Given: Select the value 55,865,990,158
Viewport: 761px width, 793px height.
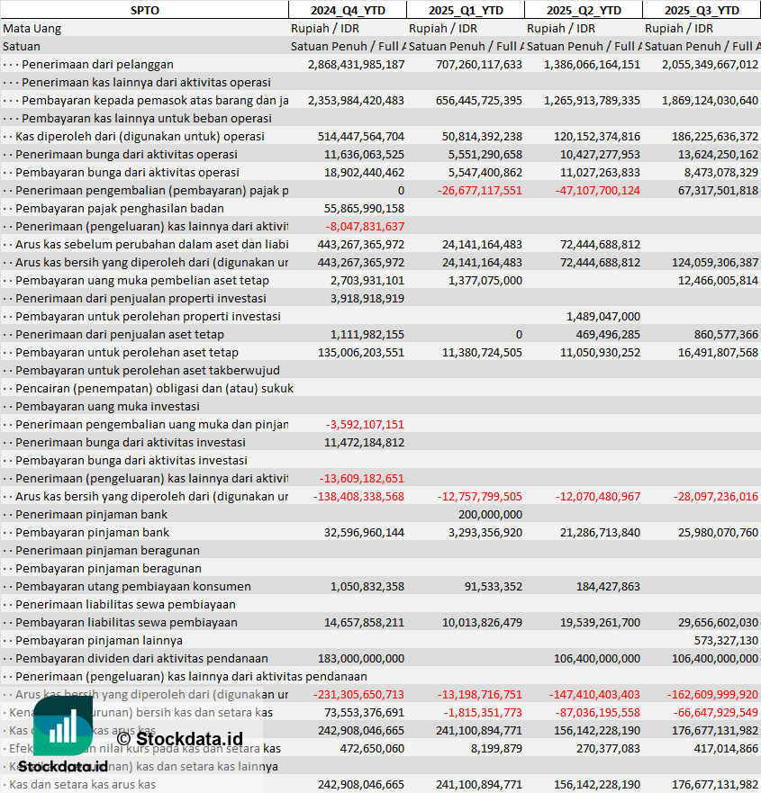Looking at the screenshot, I should tap(365, 208).
